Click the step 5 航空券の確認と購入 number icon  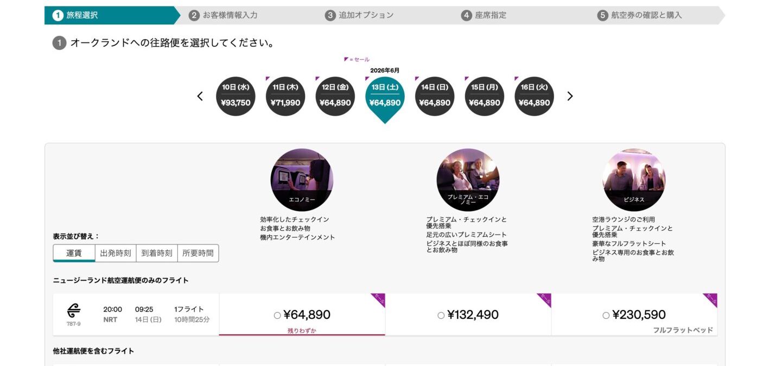point(603,15)
